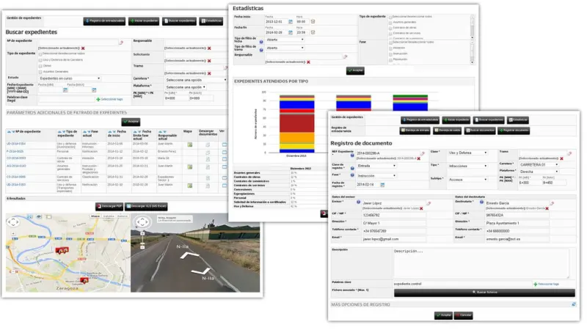Open calendar for Fecha MIN in search form
The width and height of the screenshot is (587, 330).
pos(65,90)
